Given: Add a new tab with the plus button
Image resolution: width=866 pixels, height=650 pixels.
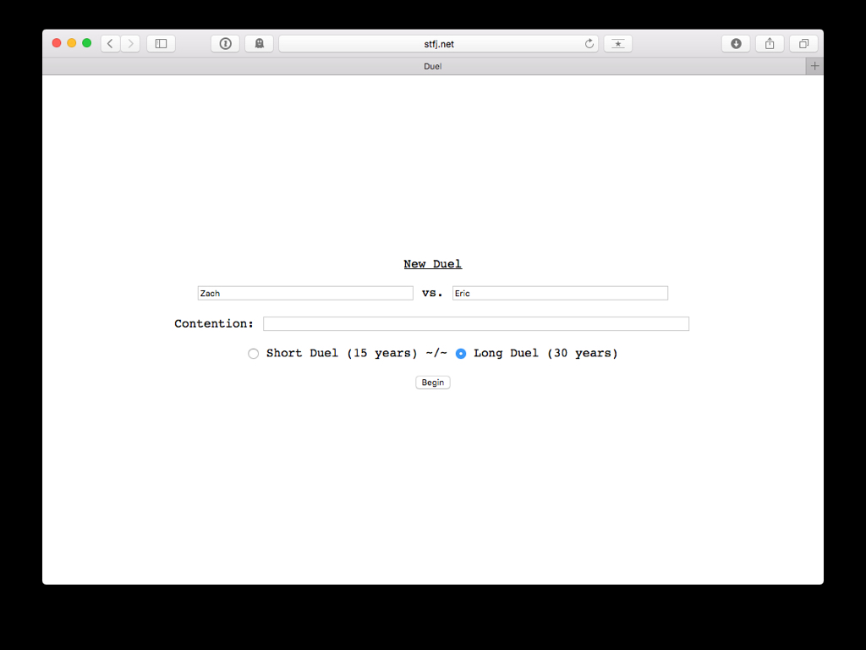Looking at the screenshot, I should [814, 66].
